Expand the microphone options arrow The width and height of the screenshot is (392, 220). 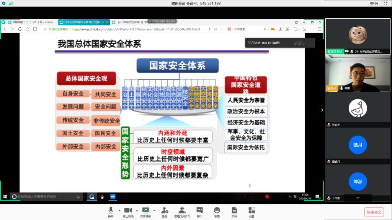[119, 210]
